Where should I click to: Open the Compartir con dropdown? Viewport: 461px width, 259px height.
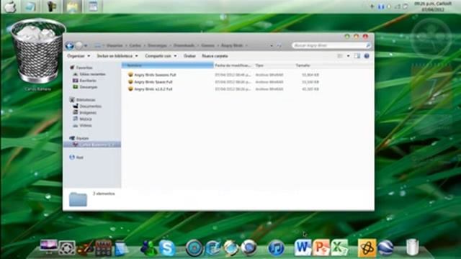pos(161,56)
